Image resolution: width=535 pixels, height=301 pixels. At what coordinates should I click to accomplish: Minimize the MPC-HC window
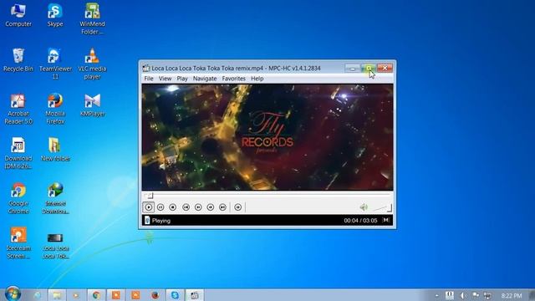coord(353,68)
